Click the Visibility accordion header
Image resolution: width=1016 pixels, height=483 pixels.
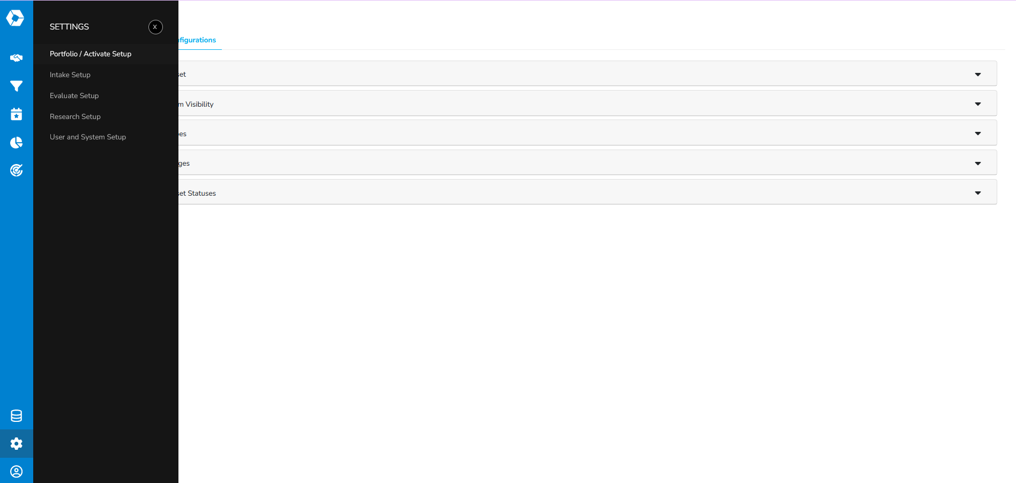pyautogui.click(x=536, y=104)
